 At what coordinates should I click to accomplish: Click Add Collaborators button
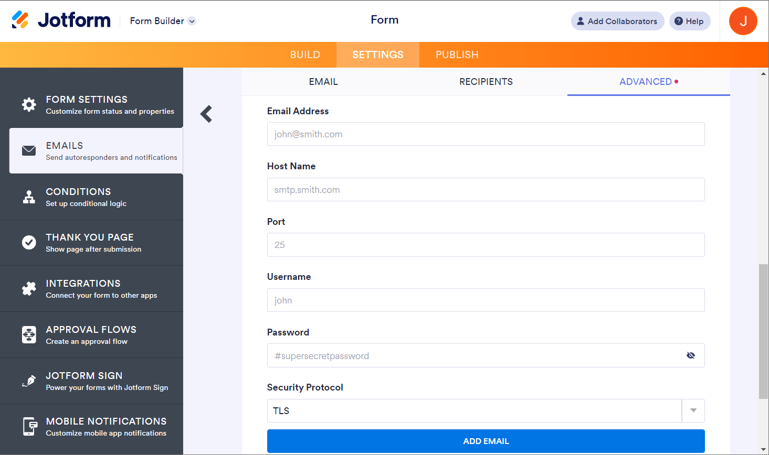(x=617, y=21)
